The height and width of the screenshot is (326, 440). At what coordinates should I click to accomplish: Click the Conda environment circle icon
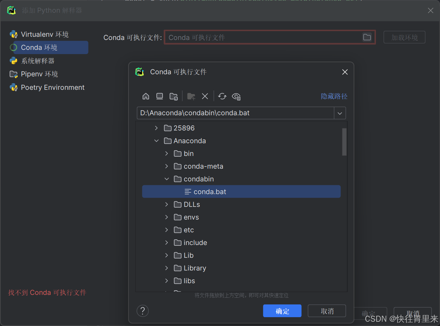pyautogui.click(x=14, y=47)
